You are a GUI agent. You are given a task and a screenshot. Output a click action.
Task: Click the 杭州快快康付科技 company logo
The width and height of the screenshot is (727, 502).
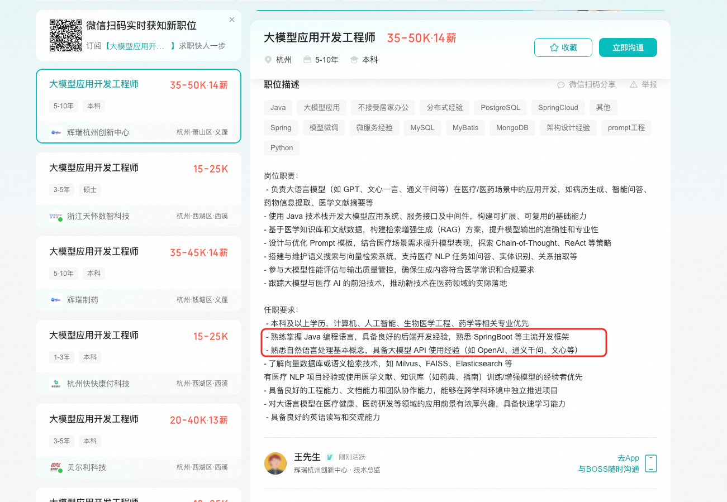pyautogui.click(x=56, y=384)
